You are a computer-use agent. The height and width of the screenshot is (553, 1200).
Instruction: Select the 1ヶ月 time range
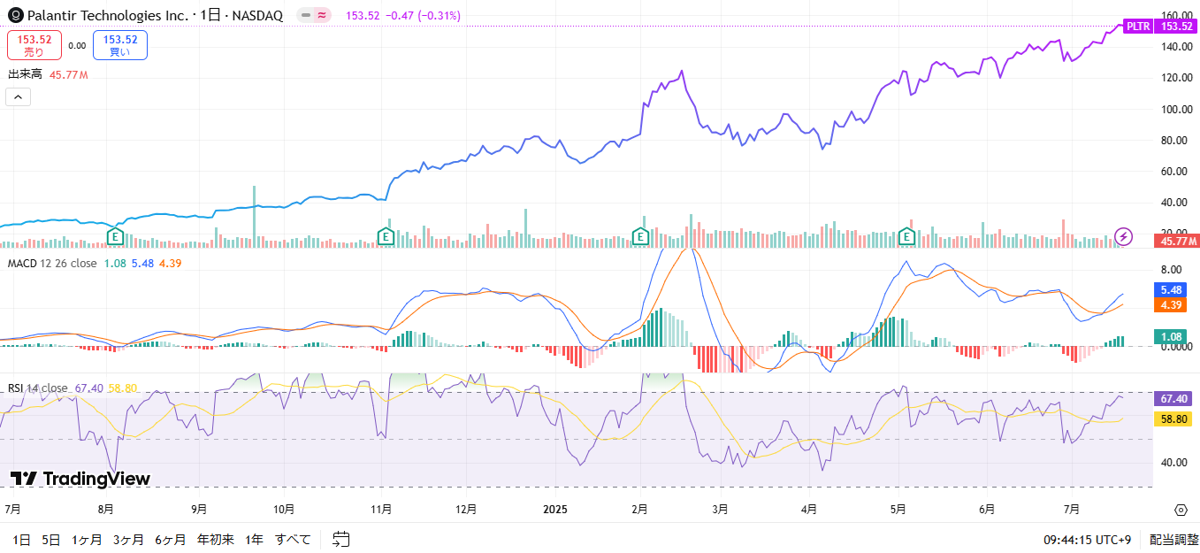pyautogui.click(x=87, y=539)
